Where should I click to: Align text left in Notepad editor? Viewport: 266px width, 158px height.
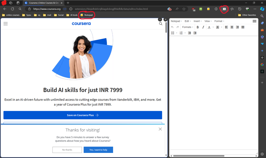[x=227, y=27]
